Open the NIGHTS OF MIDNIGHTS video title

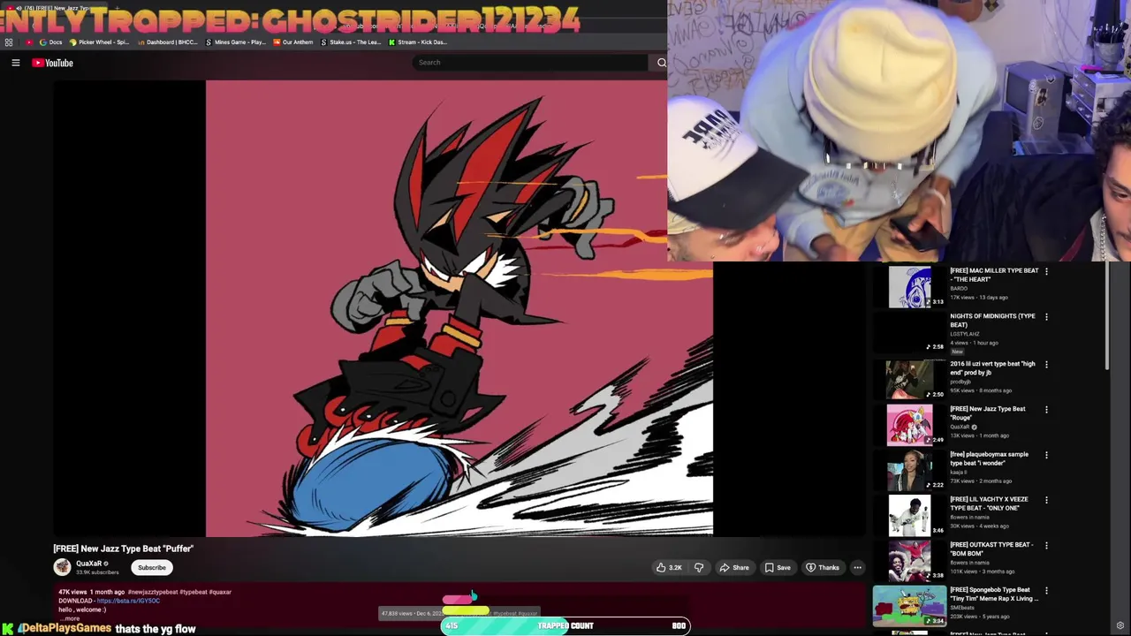point(992,320)
